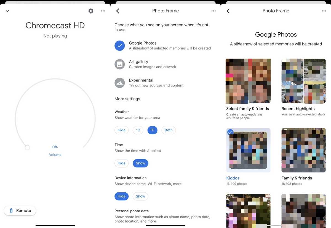Click the 16,409 photos count
The image size is (331, 228).
pyautogui.click(x=237, y=184)
